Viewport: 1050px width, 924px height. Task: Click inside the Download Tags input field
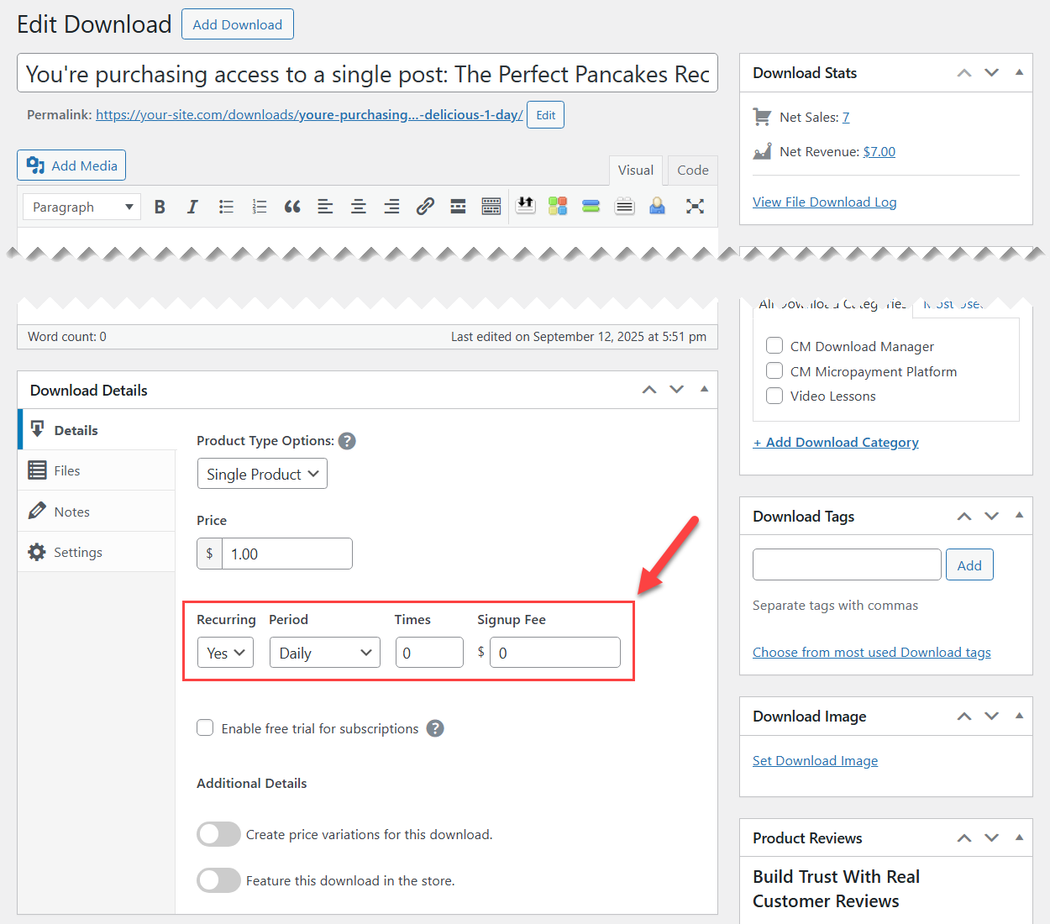point(846,564)
